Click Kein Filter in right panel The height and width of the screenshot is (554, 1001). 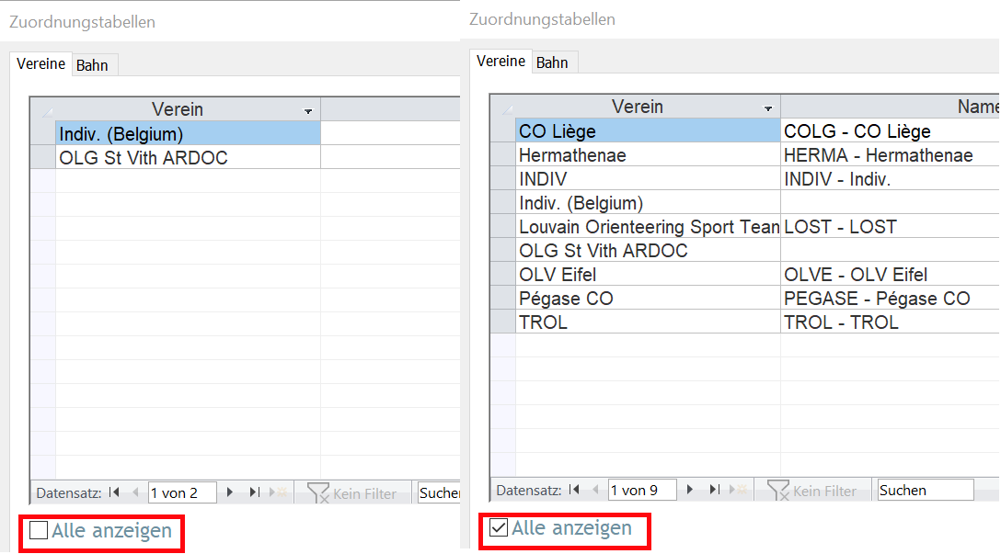[811, 491]
